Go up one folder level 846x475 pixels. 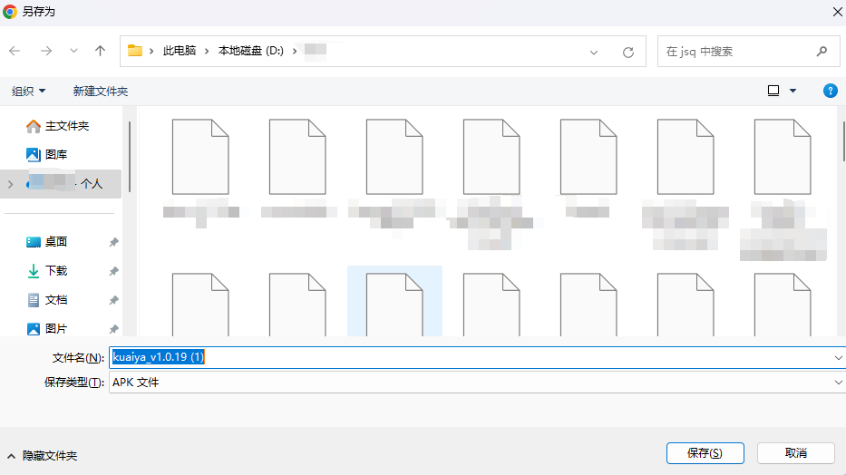[100, 52]
